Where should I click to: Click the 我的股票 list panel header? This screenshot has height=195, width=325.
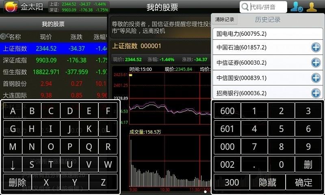click(x=53, y=24)
